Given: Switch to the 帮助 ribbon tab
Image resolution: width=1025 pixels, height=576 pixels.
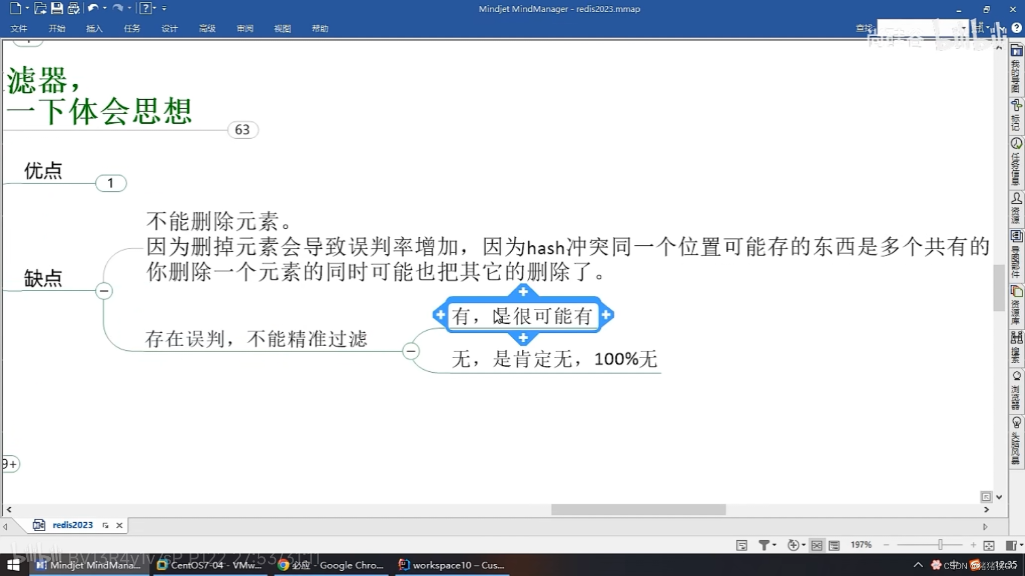Looking at the screenshot, I should pyautogui.click(x=320, y=28).
